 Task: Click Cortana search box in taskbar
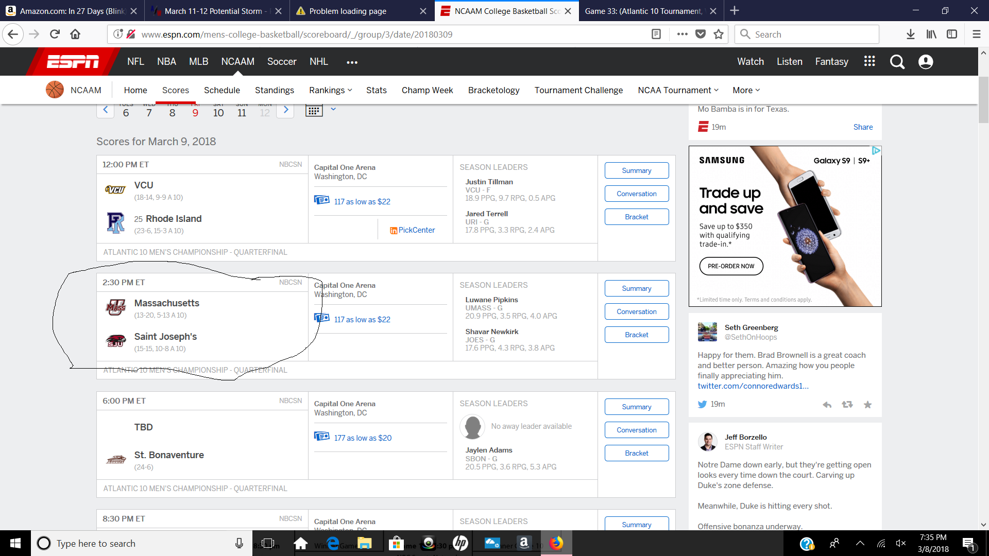click(142, 543)
